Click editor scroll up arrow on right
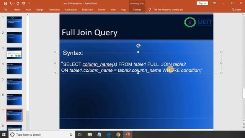 [x=243, y=15]
